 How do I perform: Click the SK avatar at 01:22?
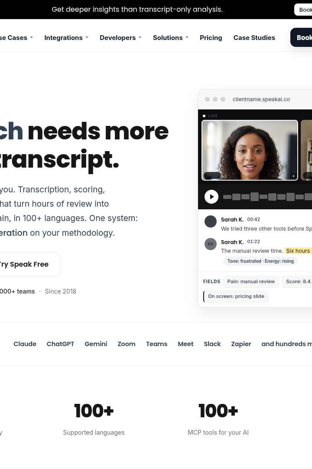(211, 244)
